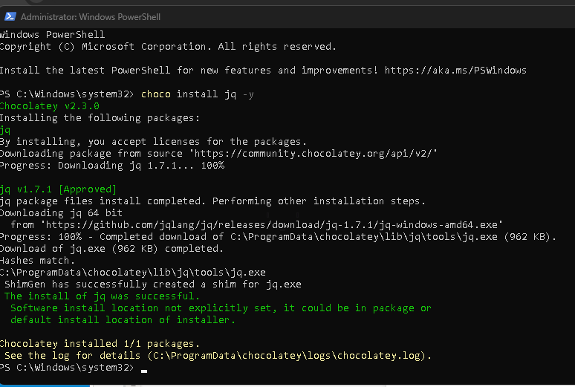Click 'Software install location not explicitly set' line

tap(221, 308)
